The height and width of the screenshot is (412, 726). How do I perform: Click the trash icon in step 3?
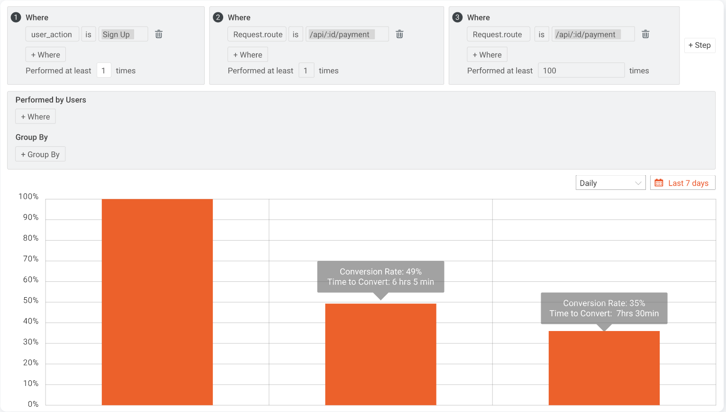click(645, 34)
